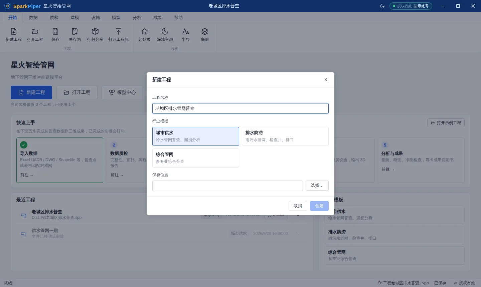The height and width of the screenshot is (287, 481).
Task: Switch to the 建模 tab
Action: click(x=75, y=18)
